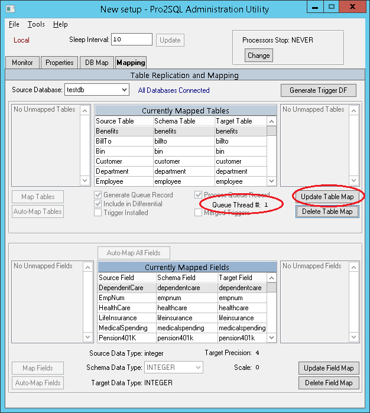370x413 pixels.
Task: Open the Source Database dropdown
Action: coord(97,90)
